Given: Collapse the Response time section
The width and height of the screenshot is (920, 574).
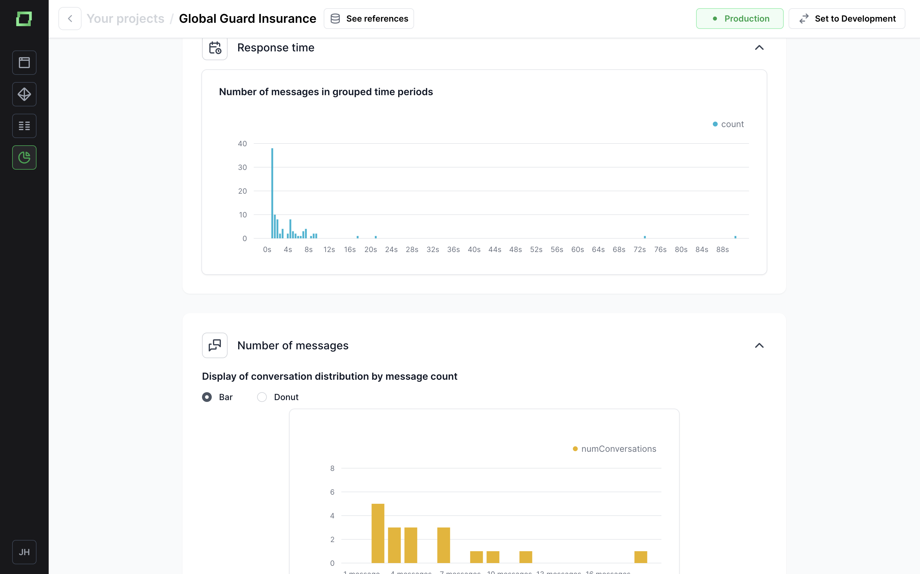Looking at the screenshot, I should pos(759,48).
